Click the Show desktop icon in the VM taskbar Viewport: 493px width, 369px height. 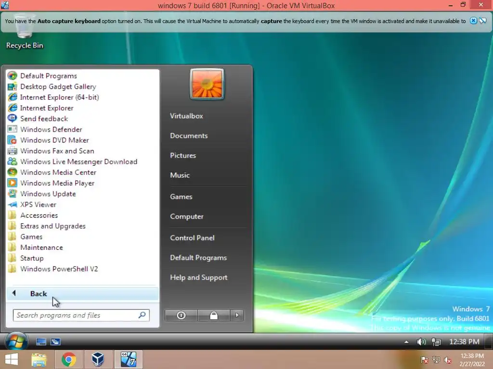(41, 342)
